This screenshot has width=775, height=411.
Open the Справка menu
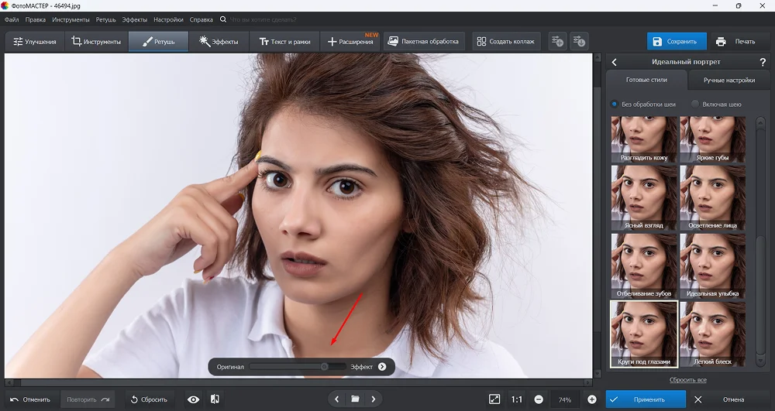[x=201, y=19]
